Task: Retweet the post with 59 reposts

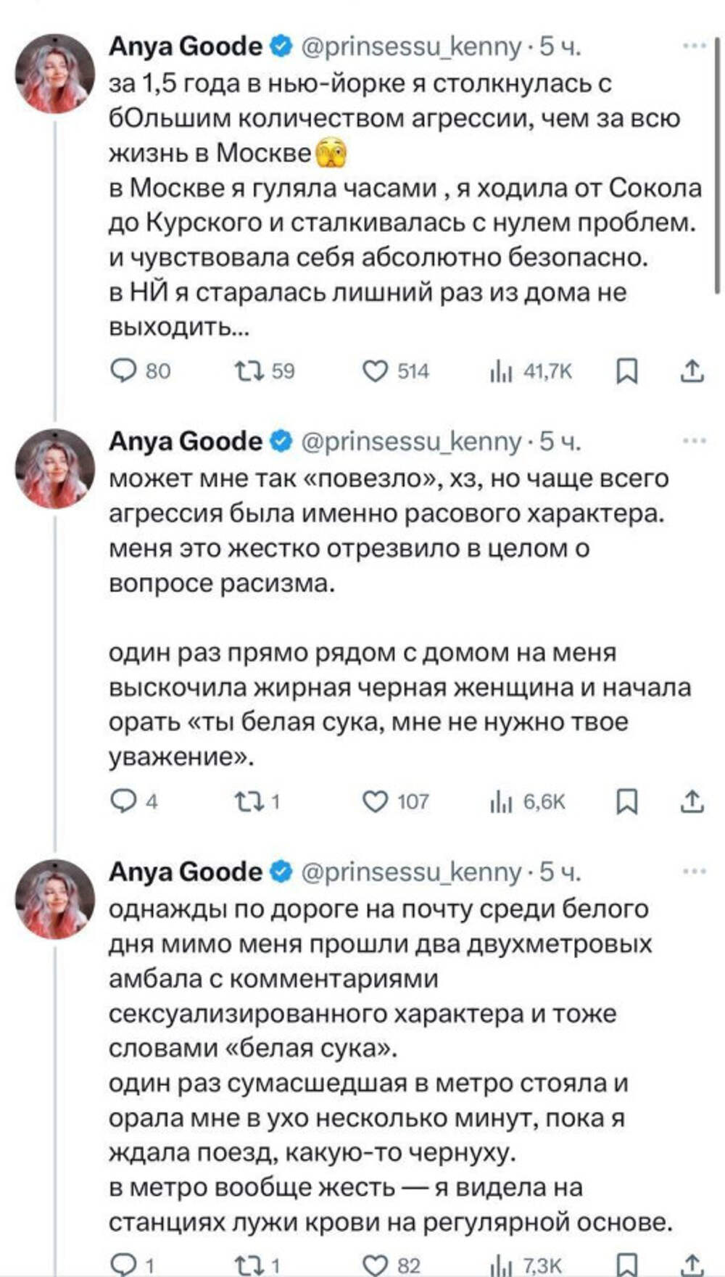Action: click(248, 371)
